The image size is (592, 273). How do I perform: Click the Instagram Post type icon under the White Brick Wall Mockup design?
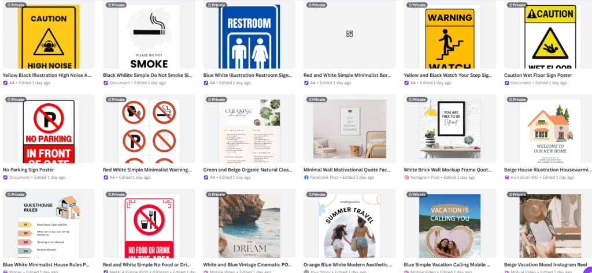pos(406,177)
